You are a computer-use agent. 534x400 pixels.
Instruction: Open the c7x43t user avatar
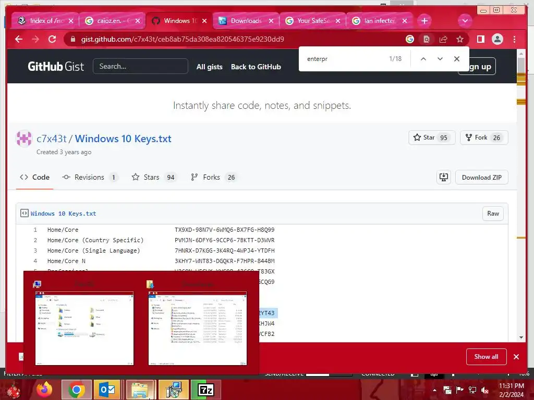(x=24, y=139)
